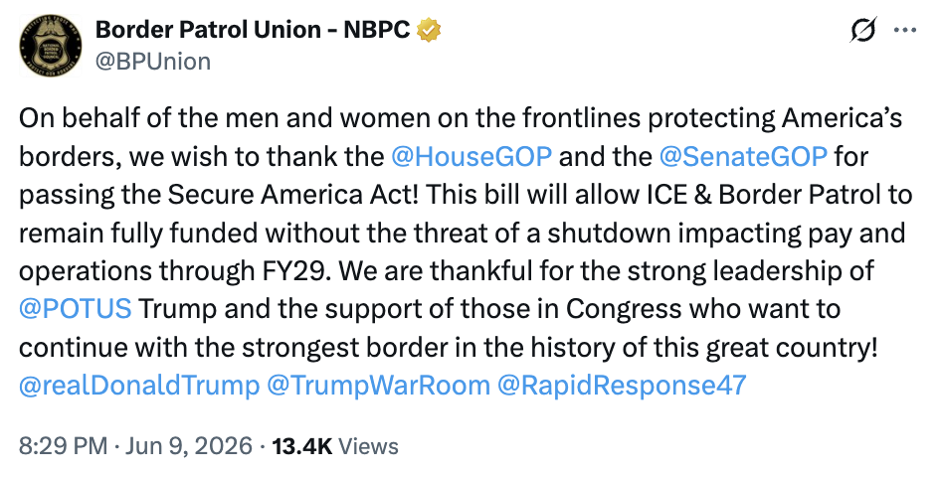Open the three-dot more options menu
The width and height of the screenshot is (943, 477).
coord(904,30)
